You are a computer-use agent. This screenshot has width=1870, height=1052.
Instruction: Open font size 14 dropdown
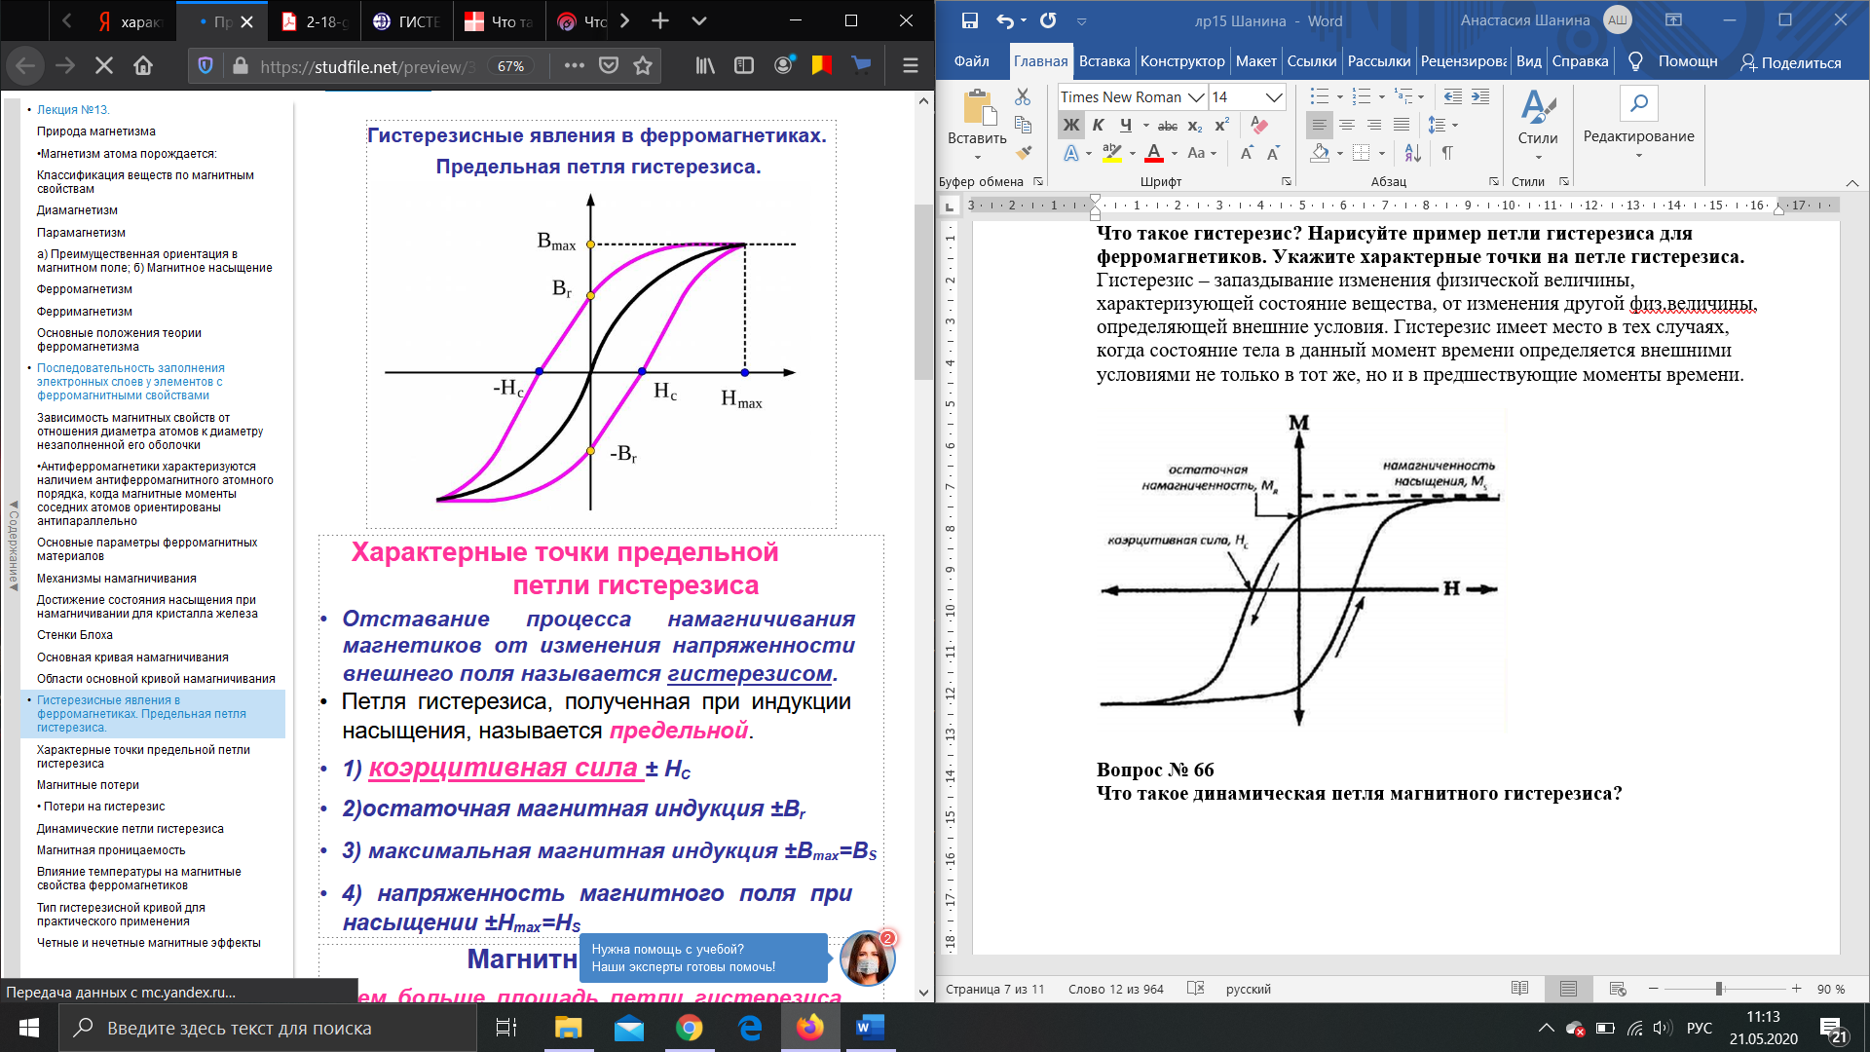click(1273, 96)
